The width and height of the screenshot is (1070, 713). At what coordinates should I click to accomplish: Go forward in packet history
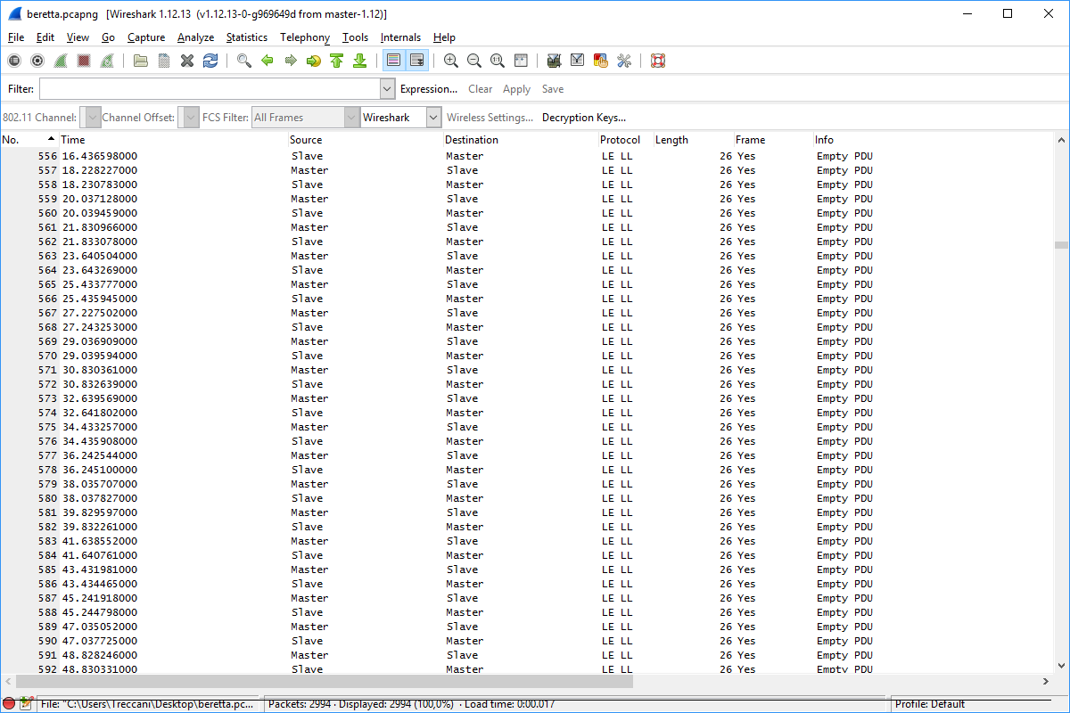point(290,61)
